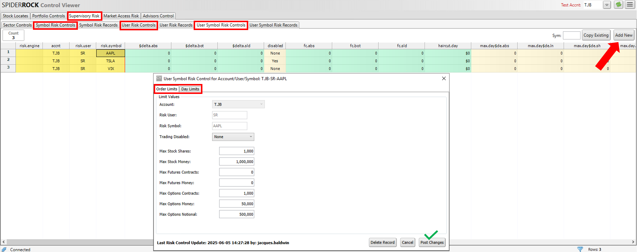Click the Sym input field
Screen dimensions: 637x252
pos(571,35)
